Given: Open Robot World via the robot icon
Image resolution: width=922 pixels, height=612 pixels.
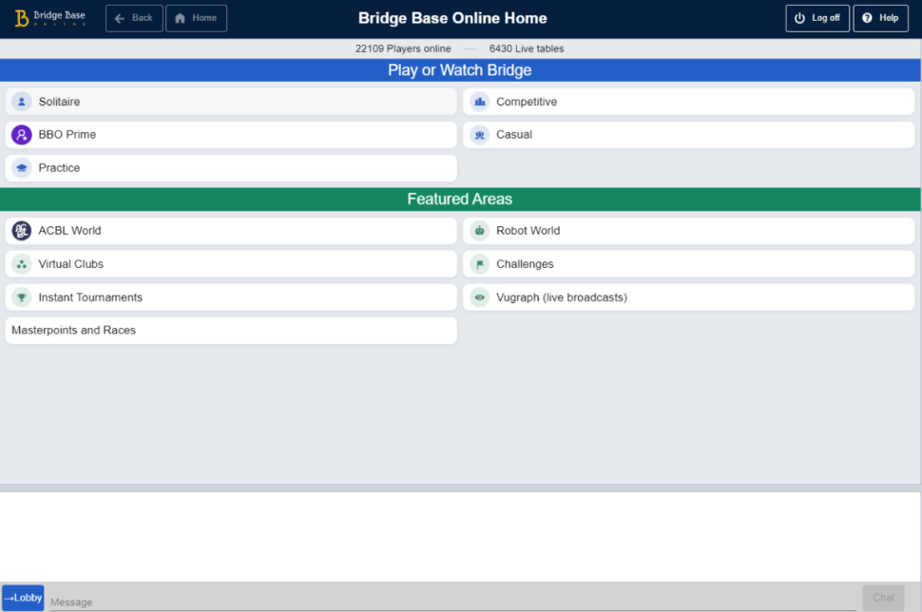Looking at the screenshot, I should click(x=478, y=231).
